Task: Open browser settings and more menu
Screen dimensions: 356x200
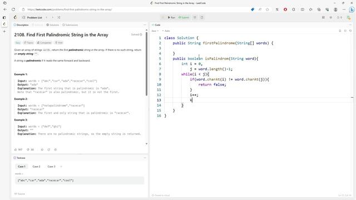Action: point(344,9)
